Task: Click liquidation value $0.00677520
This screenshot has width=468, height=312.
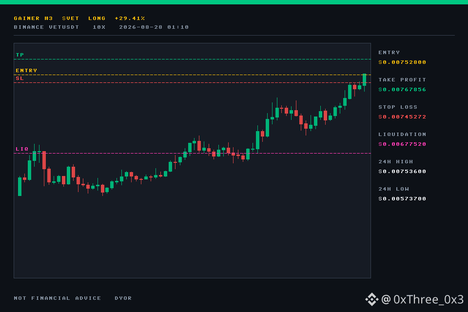Action: point(402,144)
